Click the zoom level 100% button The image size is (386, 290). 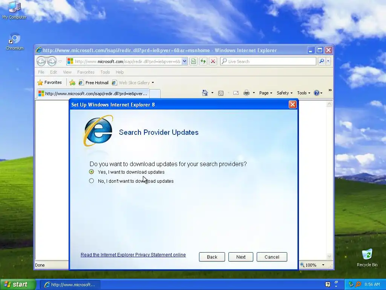point(308,265)
